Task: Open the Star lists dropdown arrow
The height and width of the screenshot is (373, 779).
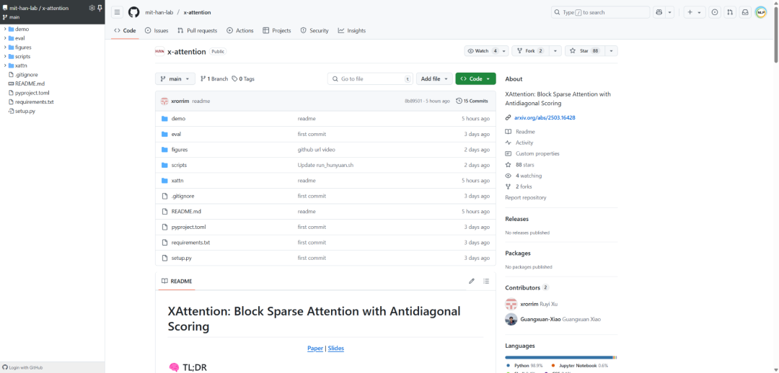Action: [611, 51]
